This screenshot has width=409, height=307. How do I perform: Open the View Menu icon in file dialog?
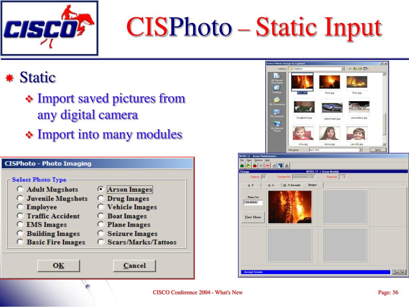click(366, 69)
